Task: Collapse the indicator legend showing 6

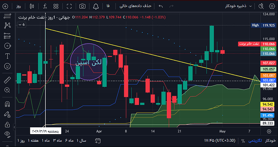Action: (x=22, y=24)
